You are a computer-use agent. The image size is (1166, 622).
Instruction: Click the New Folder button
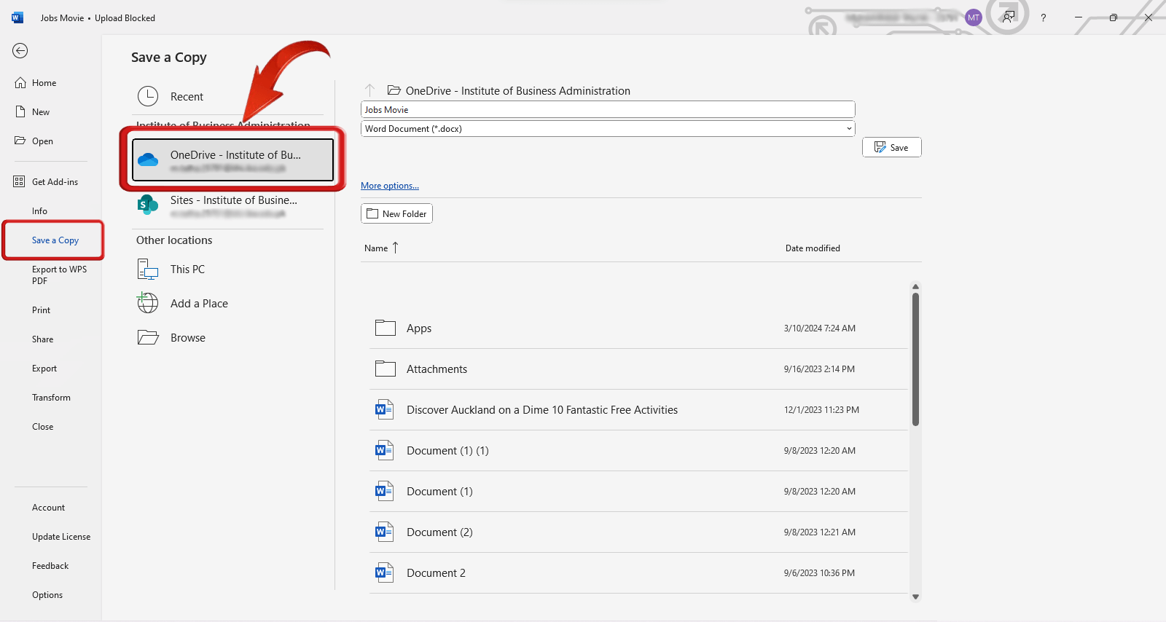[x=396, y=213]
